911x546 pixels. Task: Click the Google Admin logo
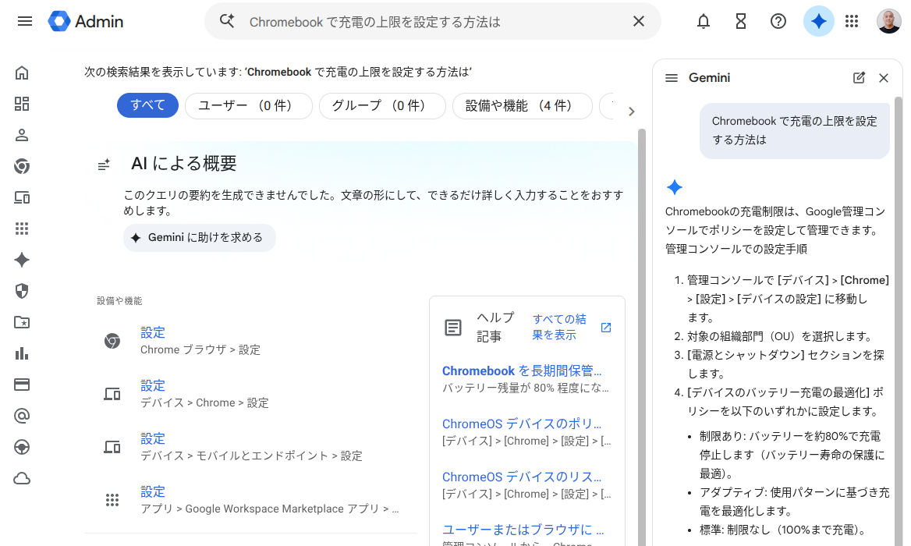point(86,22)
